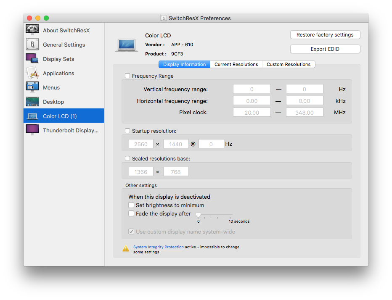Click the large laptop icon beside Color LCD header
Screen dimensions: 392x300
point(127,45)
